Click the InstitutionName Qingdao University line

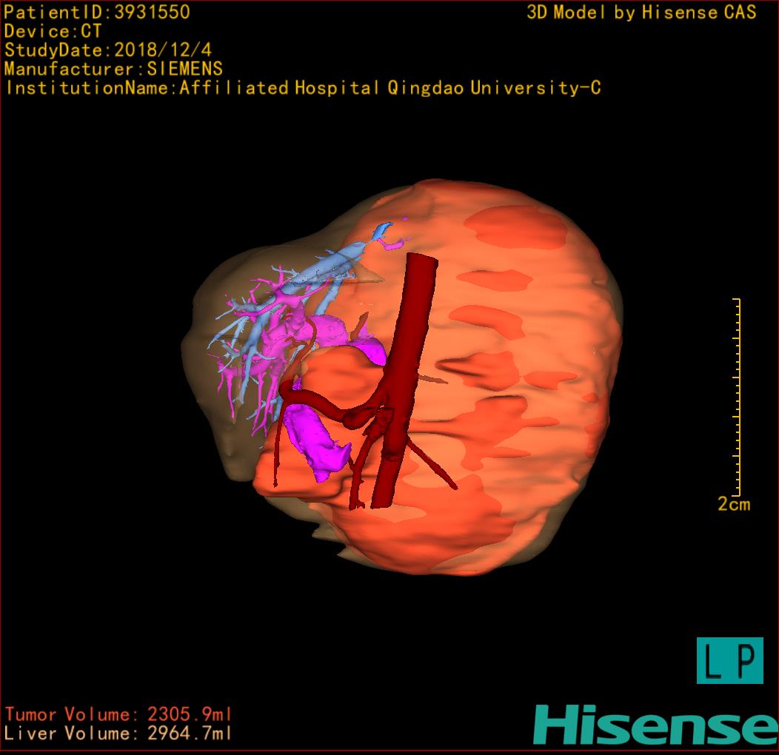(x=302, y=88)
